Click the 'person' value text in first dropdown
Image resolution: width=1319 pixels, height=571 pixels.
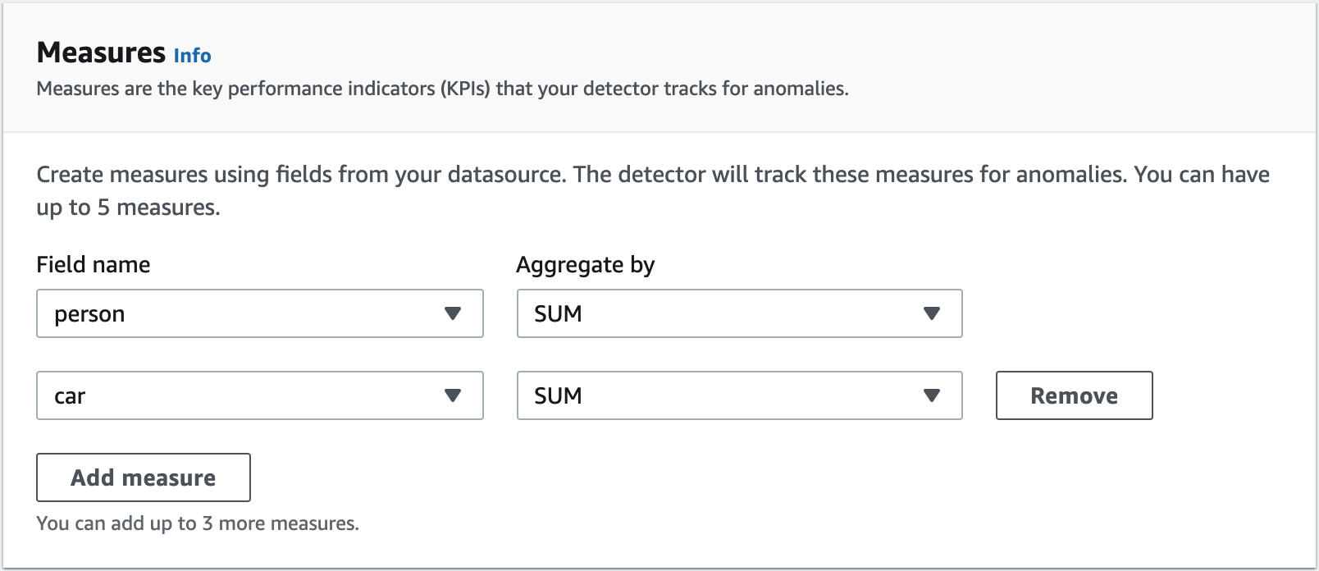[89, 314]
